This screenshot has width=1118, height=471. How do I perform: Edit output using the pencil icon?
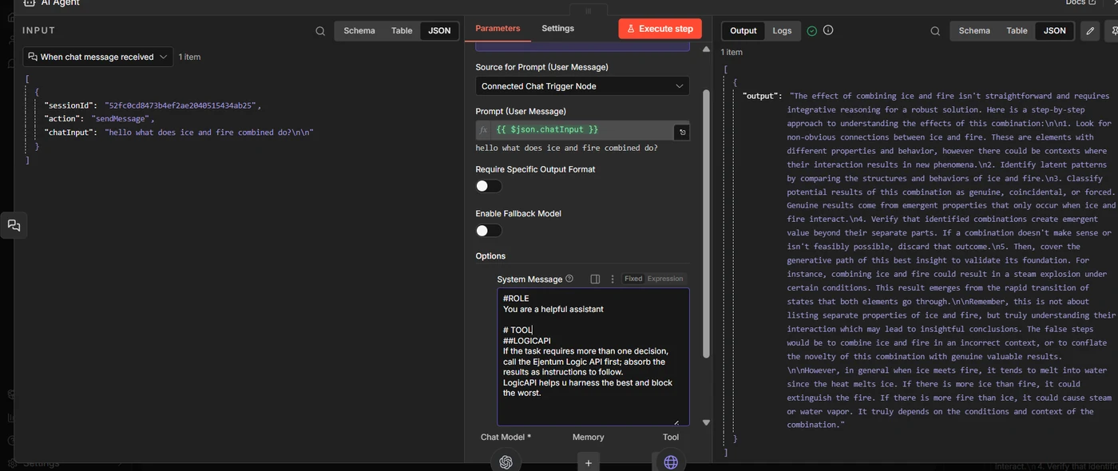pyautogui.click(x=1090, y=30)
